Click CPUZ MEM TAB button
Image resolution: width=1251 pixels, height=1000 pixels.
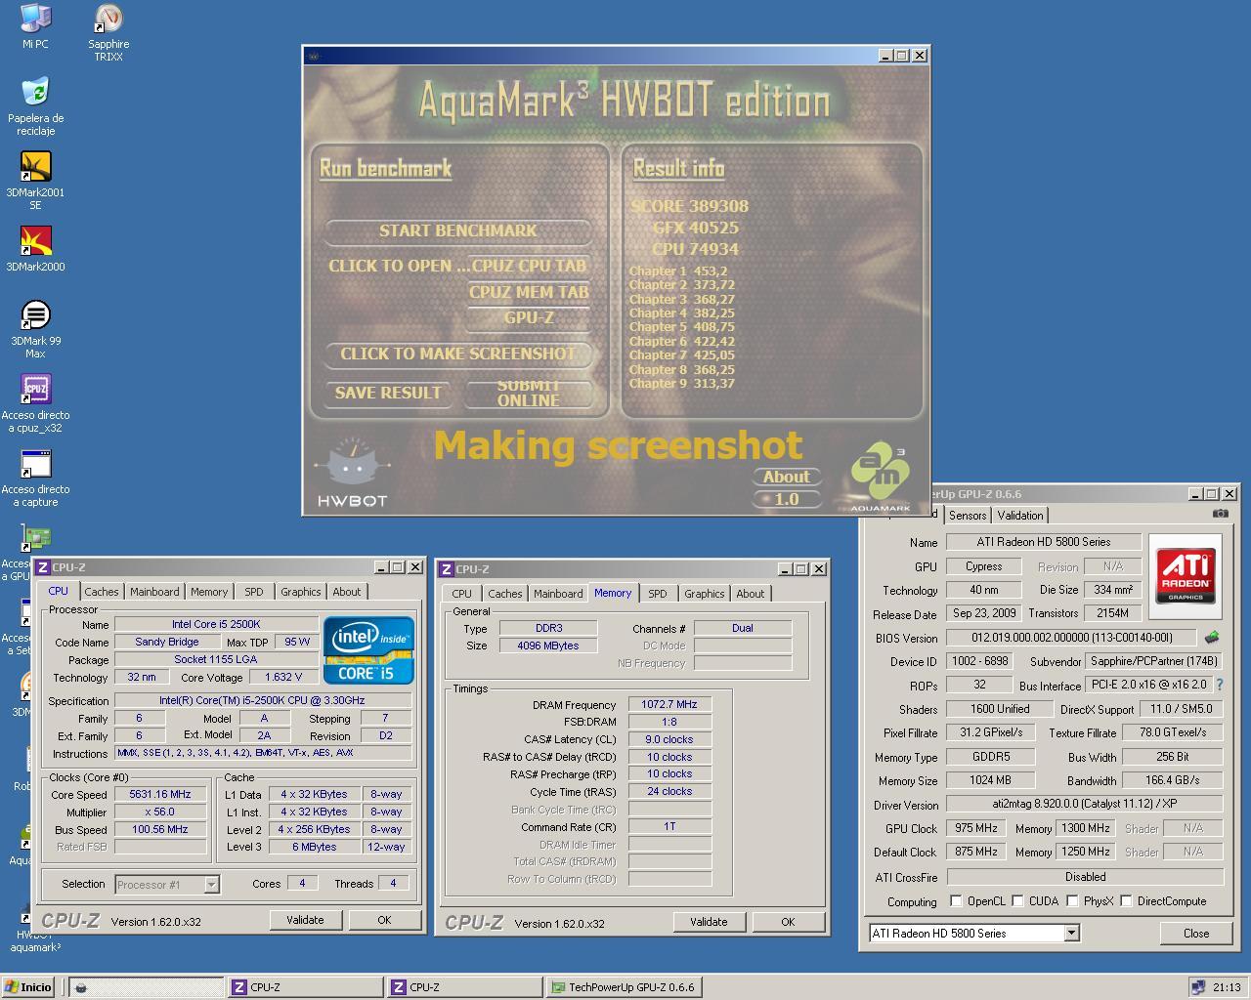click(529, 292)
